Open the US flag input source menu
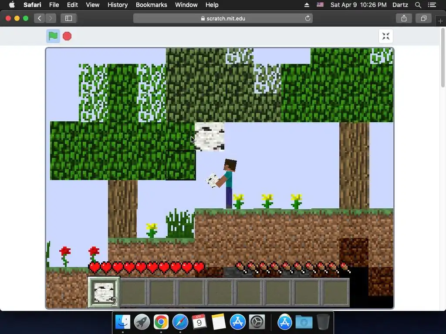 click(x=320, y=5)
